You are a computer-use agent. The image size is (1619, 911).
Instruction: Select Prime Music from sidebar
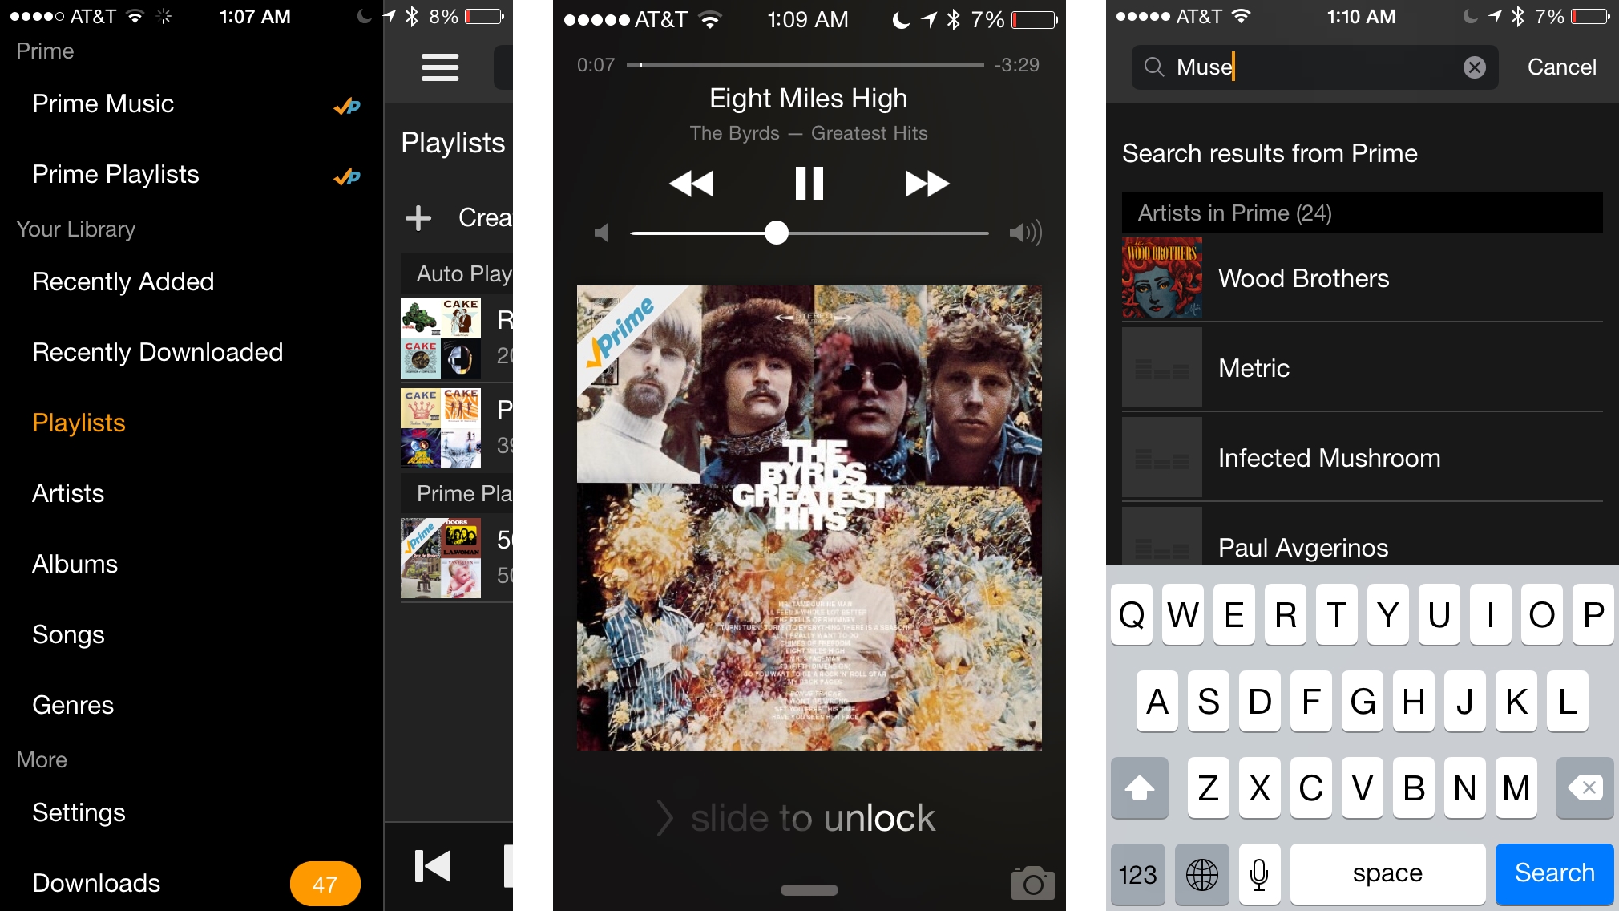[103, 103]
